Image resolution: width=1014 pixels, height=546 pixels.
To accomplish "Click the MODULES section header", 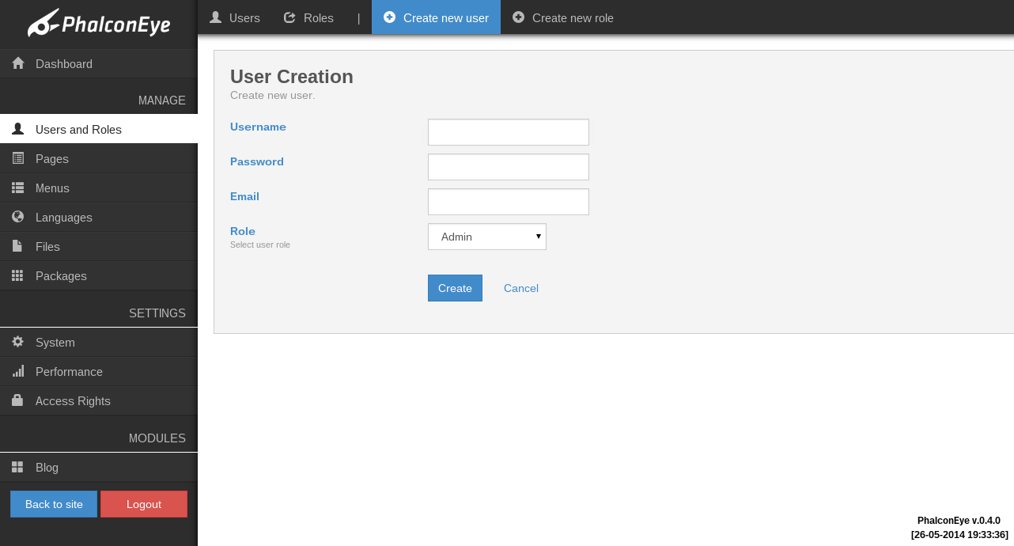I will click(x=157, y=438).
